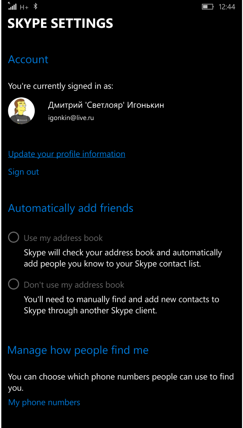Open the 'My phone numbers' link
The image size is (243, 428).
pos(44,402)
